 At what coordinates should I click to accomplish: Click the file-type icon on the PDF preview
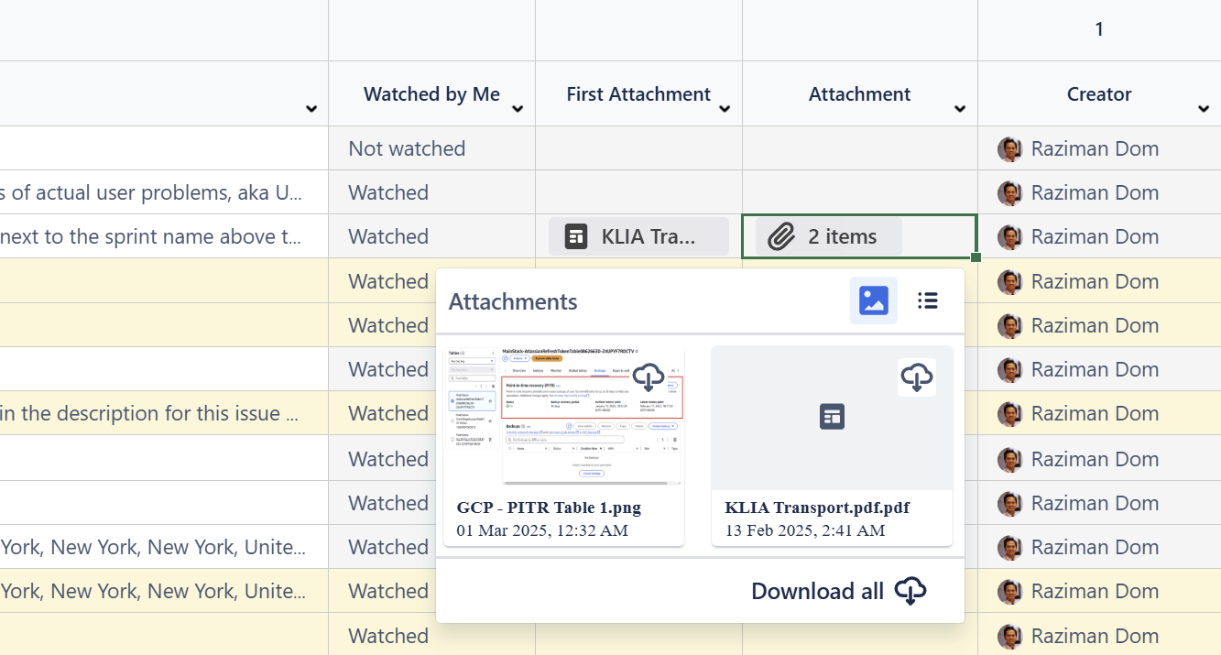pos(832,417)
